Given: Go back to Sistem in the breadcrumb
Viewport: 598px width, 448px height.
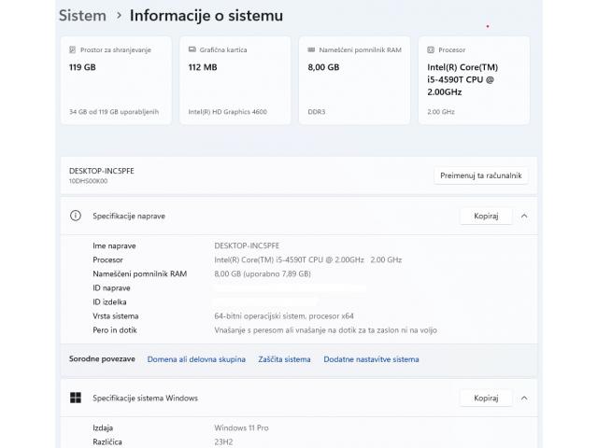Looking at the screenshot, I should (x=82, y=16).
